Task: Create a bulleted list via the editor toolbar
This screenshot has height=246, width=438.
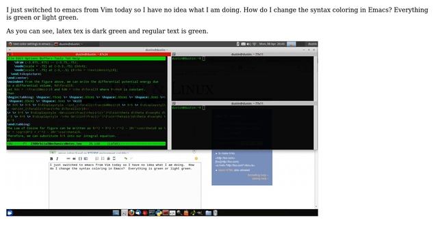Action: point(103,159)
